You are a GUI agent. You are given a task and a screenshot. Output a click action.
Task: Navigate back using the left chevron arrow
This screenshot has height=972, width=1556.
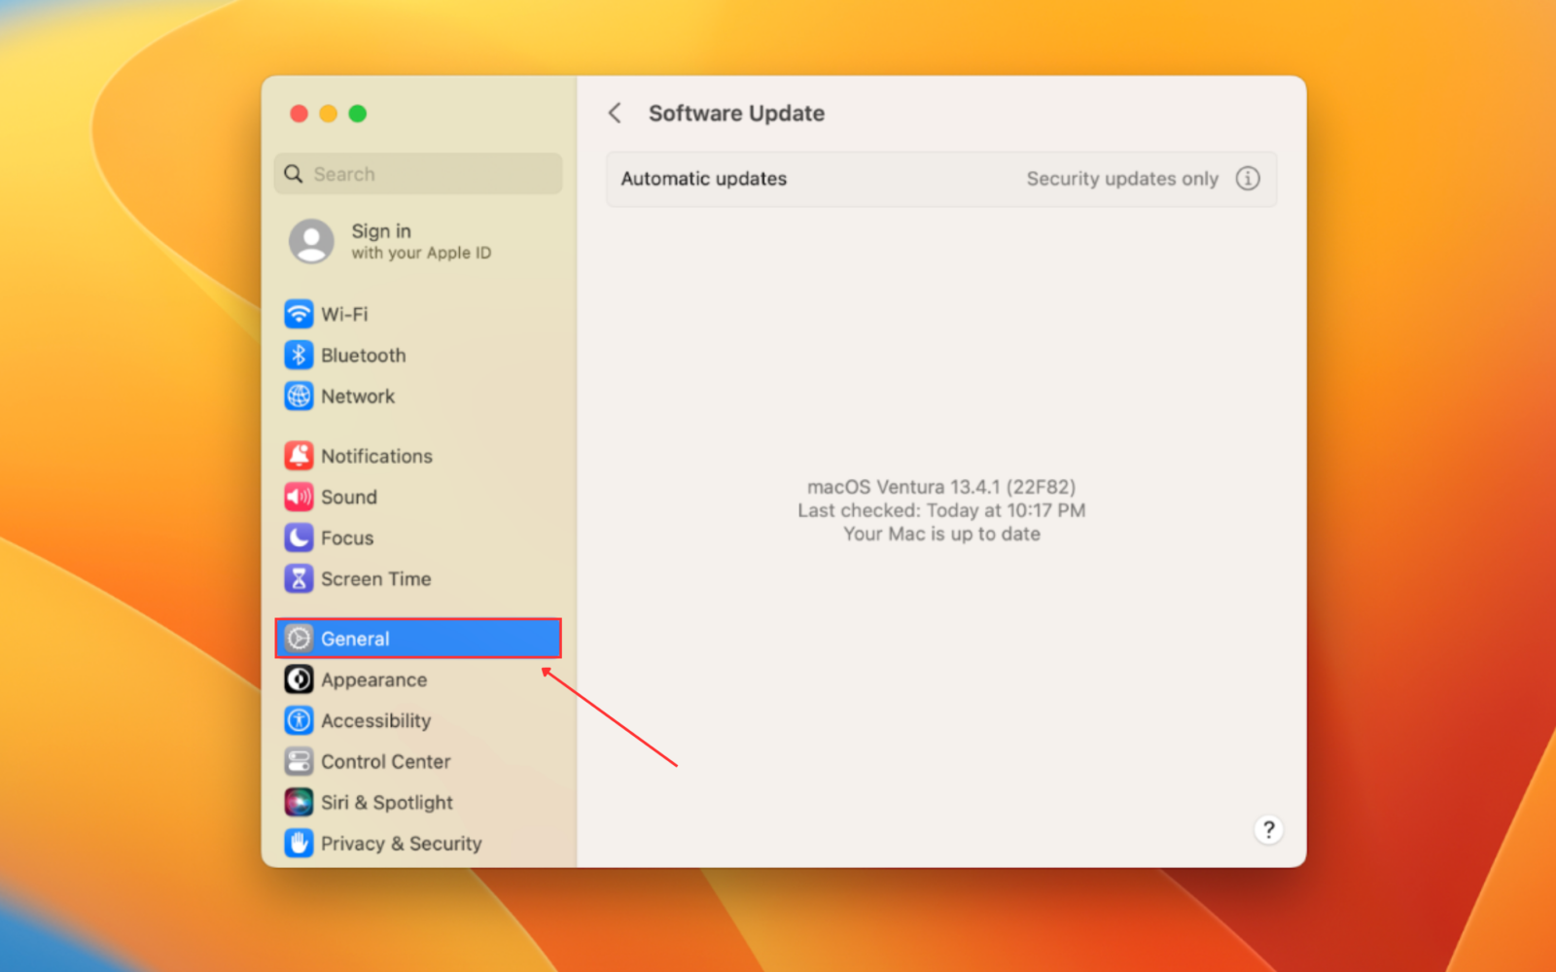pos(615,113)
